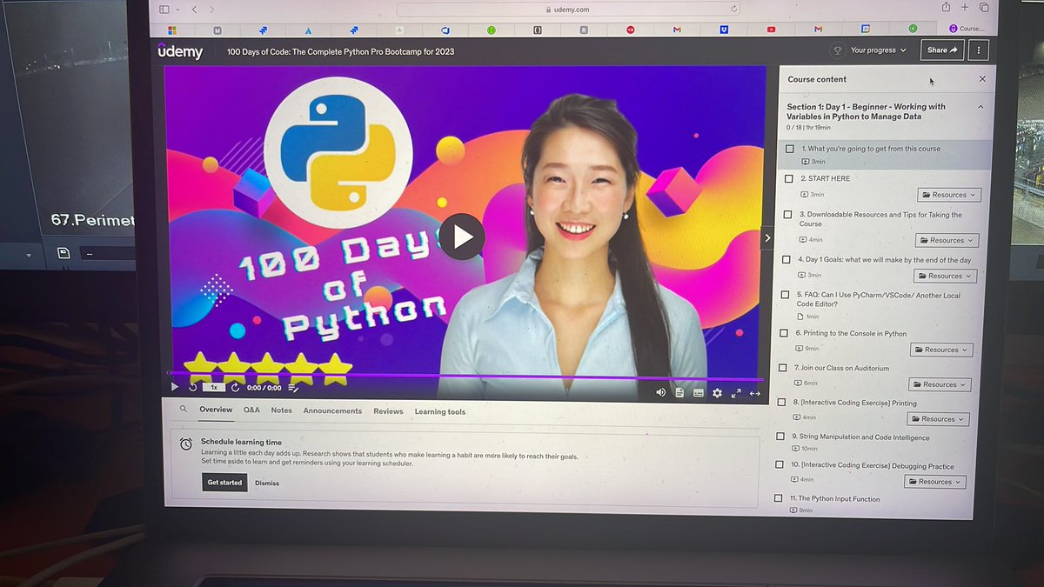Switch to the Announcements tab

[332, 410]
